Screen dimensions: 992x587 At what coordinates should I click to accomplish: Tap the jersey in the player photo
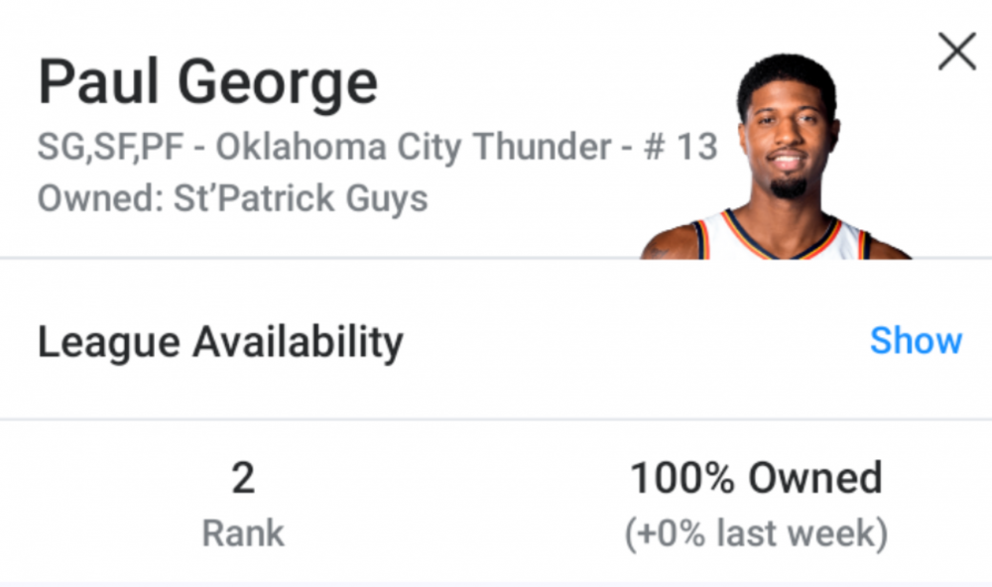point(784,238)
